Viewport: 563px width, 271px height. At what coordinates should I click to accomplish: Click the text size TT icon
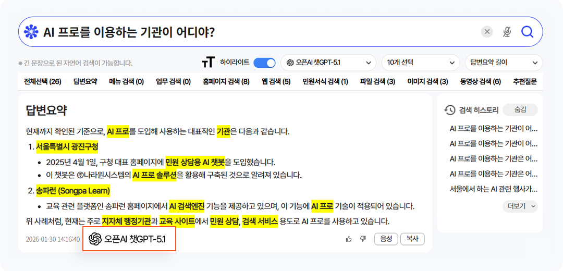pos(208,63)
